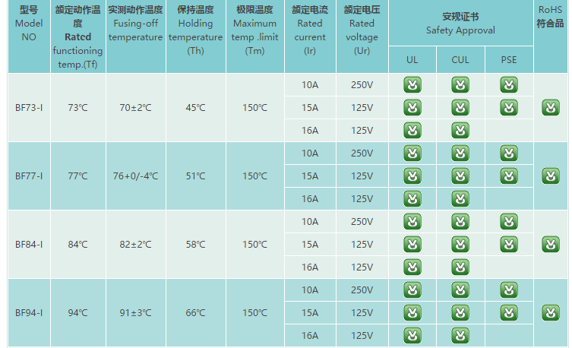Viewport: 572px width, 348px height.
Task: Select the Safety Approval column header
Action: 460,24
